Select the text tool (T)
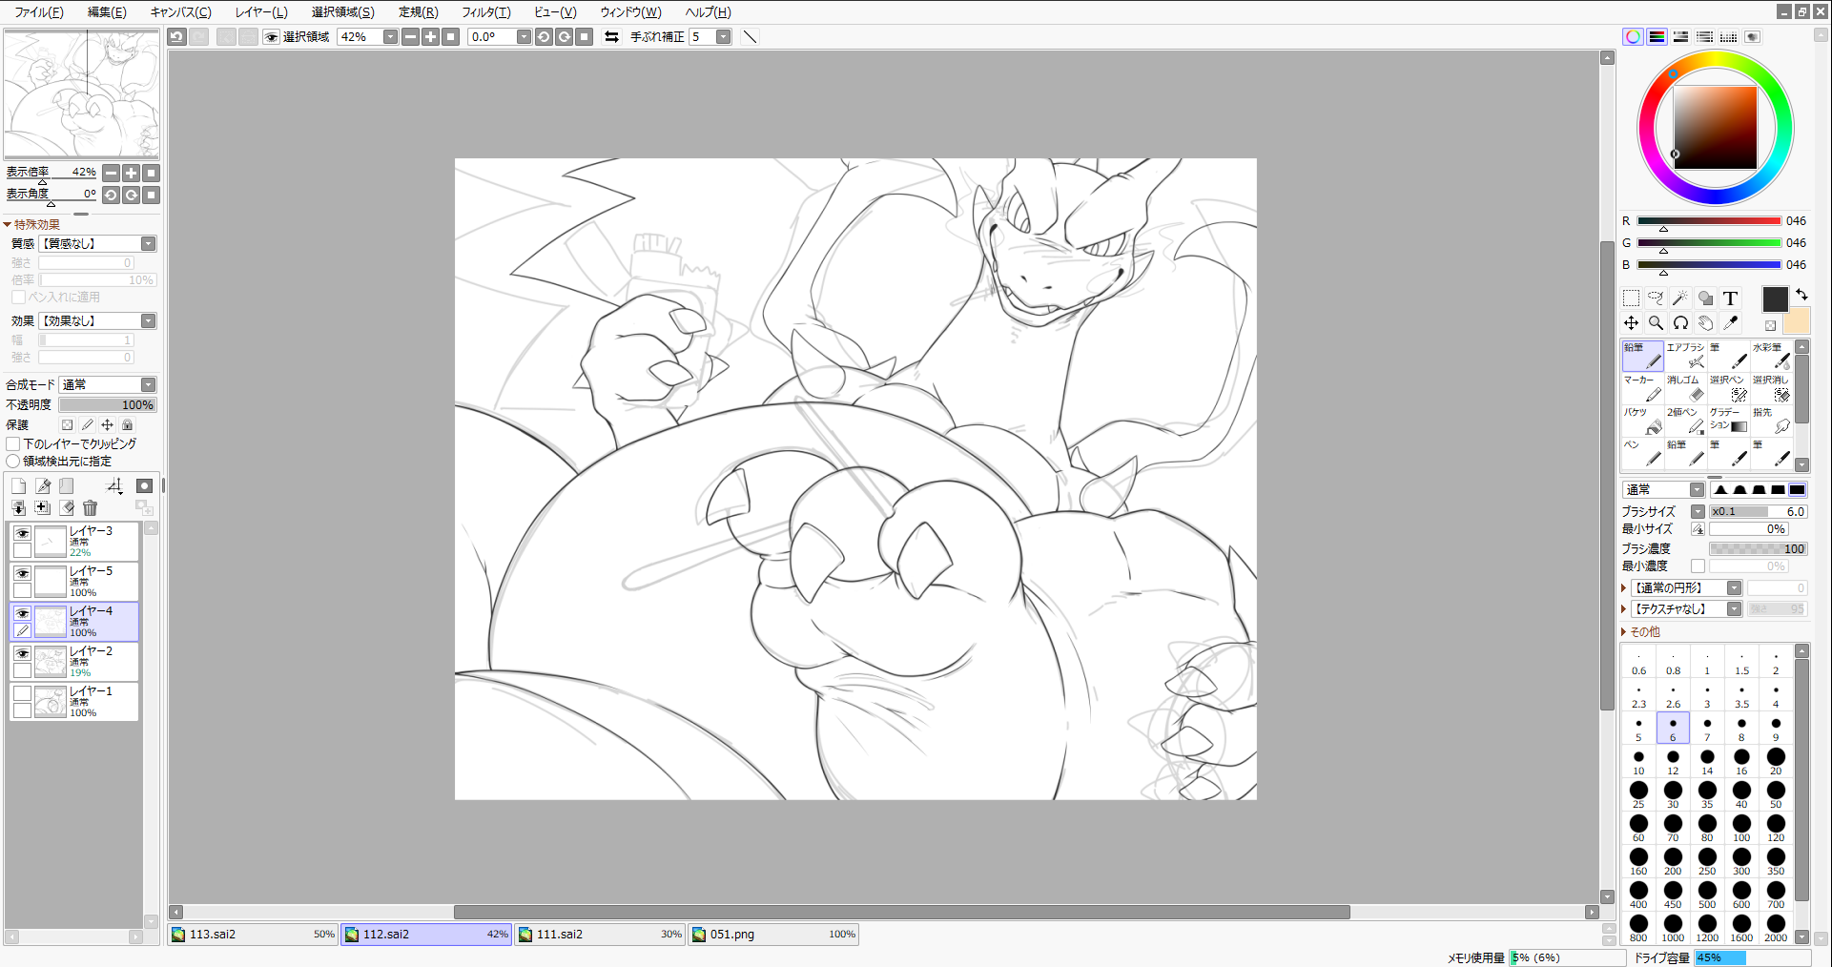 1730,298
